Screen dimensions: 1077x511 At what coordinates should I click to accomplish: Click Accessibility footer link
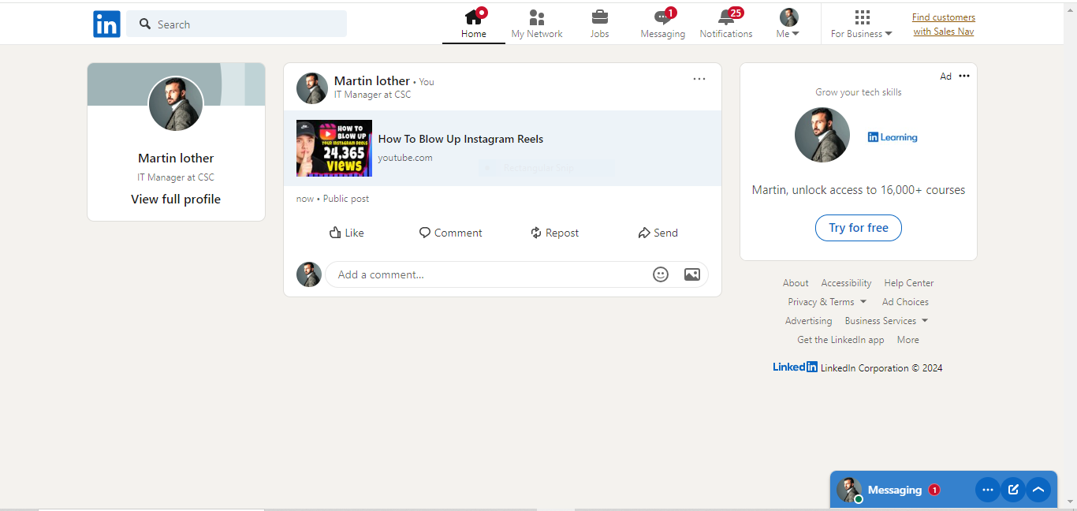[x=846, y=283]
